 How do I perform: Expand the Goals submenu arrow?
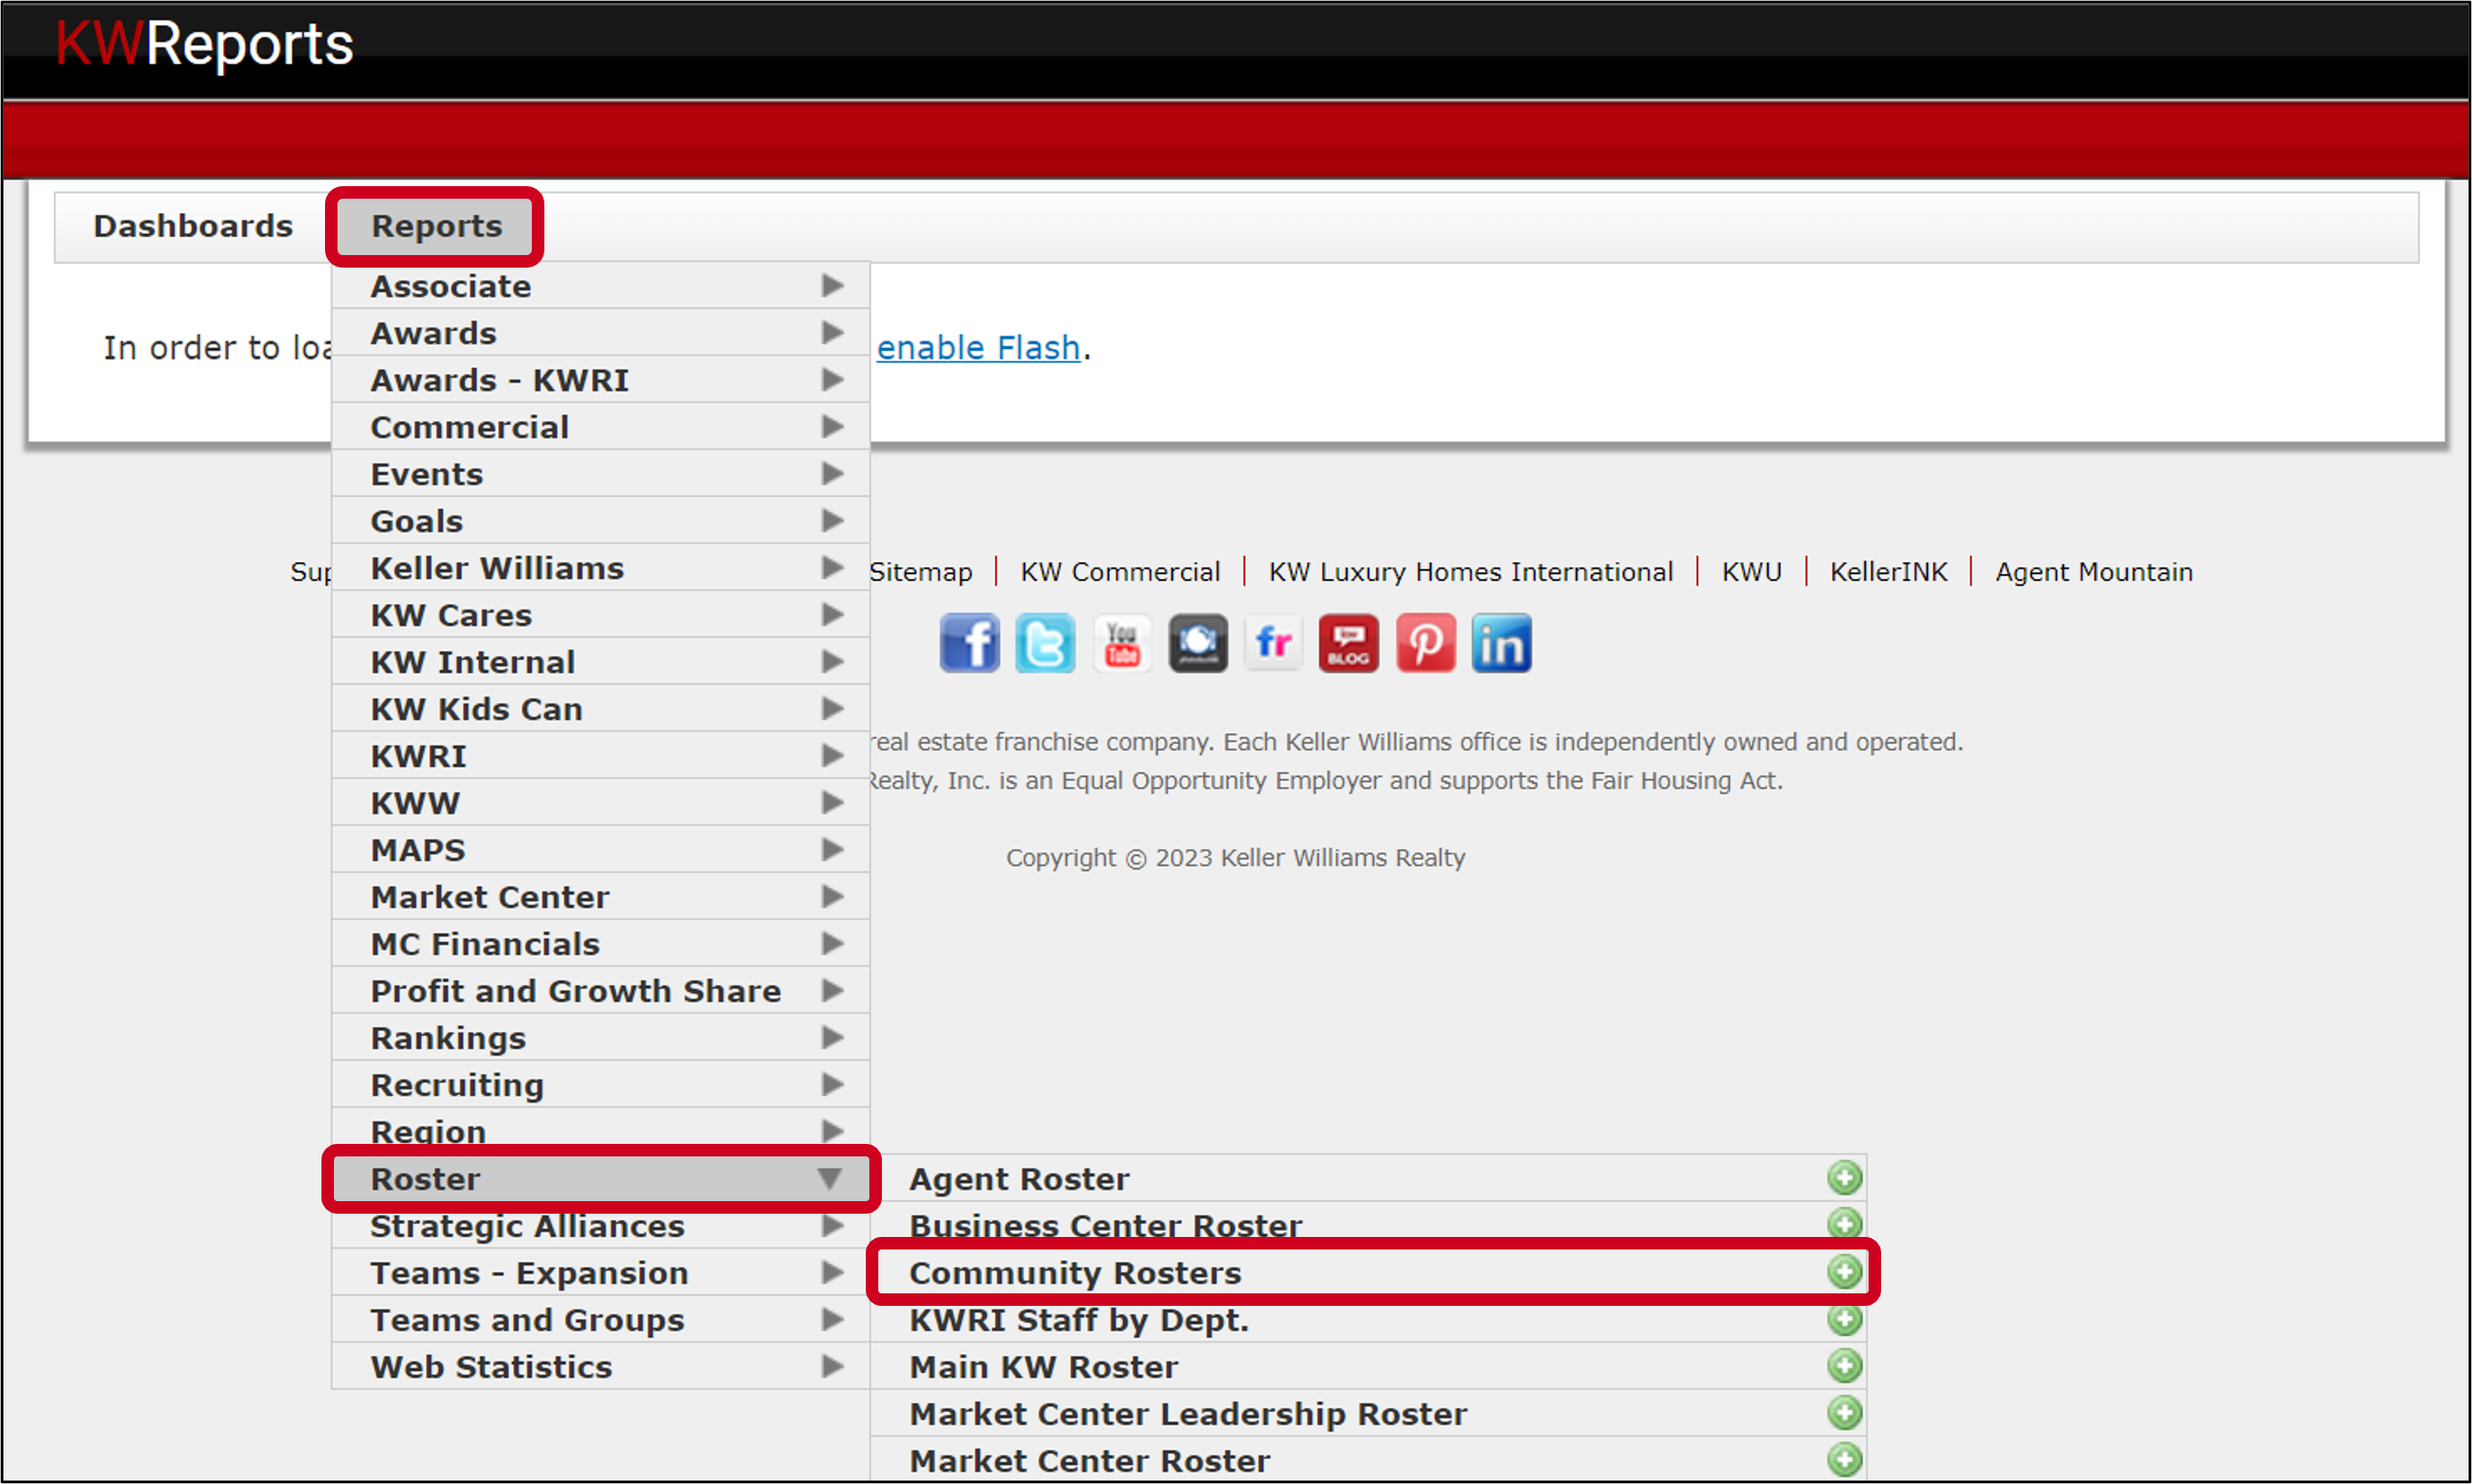pyautogui.click(x=832, y=521)
